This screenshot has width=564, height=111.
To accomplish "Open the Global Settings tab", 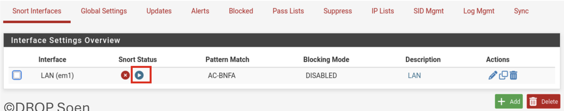I will point(104,11).
